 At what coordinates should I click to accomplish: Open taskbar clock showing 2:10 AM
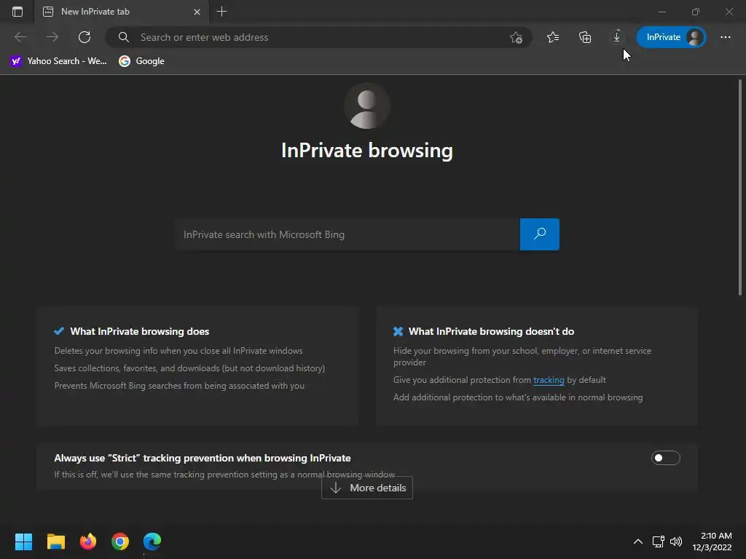(712, 542)
